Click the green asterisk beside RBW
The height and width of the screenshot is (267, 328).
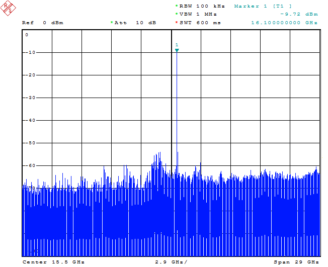click(177, 6)
